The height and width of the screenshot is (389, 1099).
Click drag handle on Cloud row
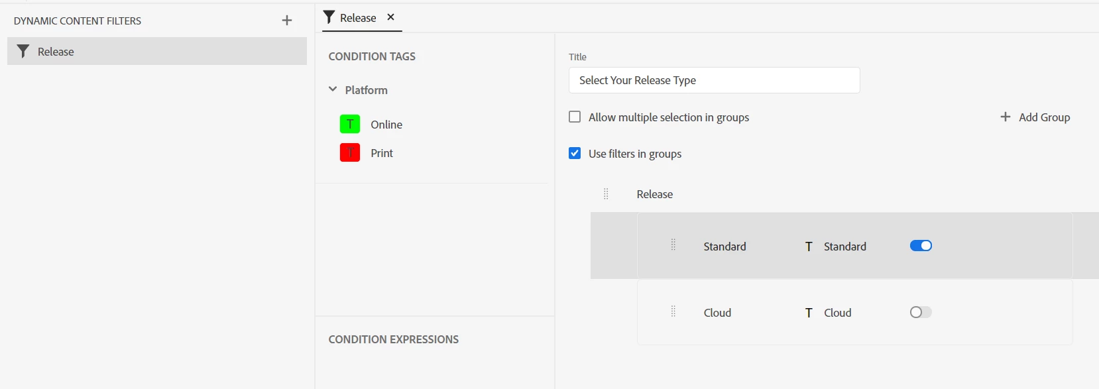coord(673,311)
